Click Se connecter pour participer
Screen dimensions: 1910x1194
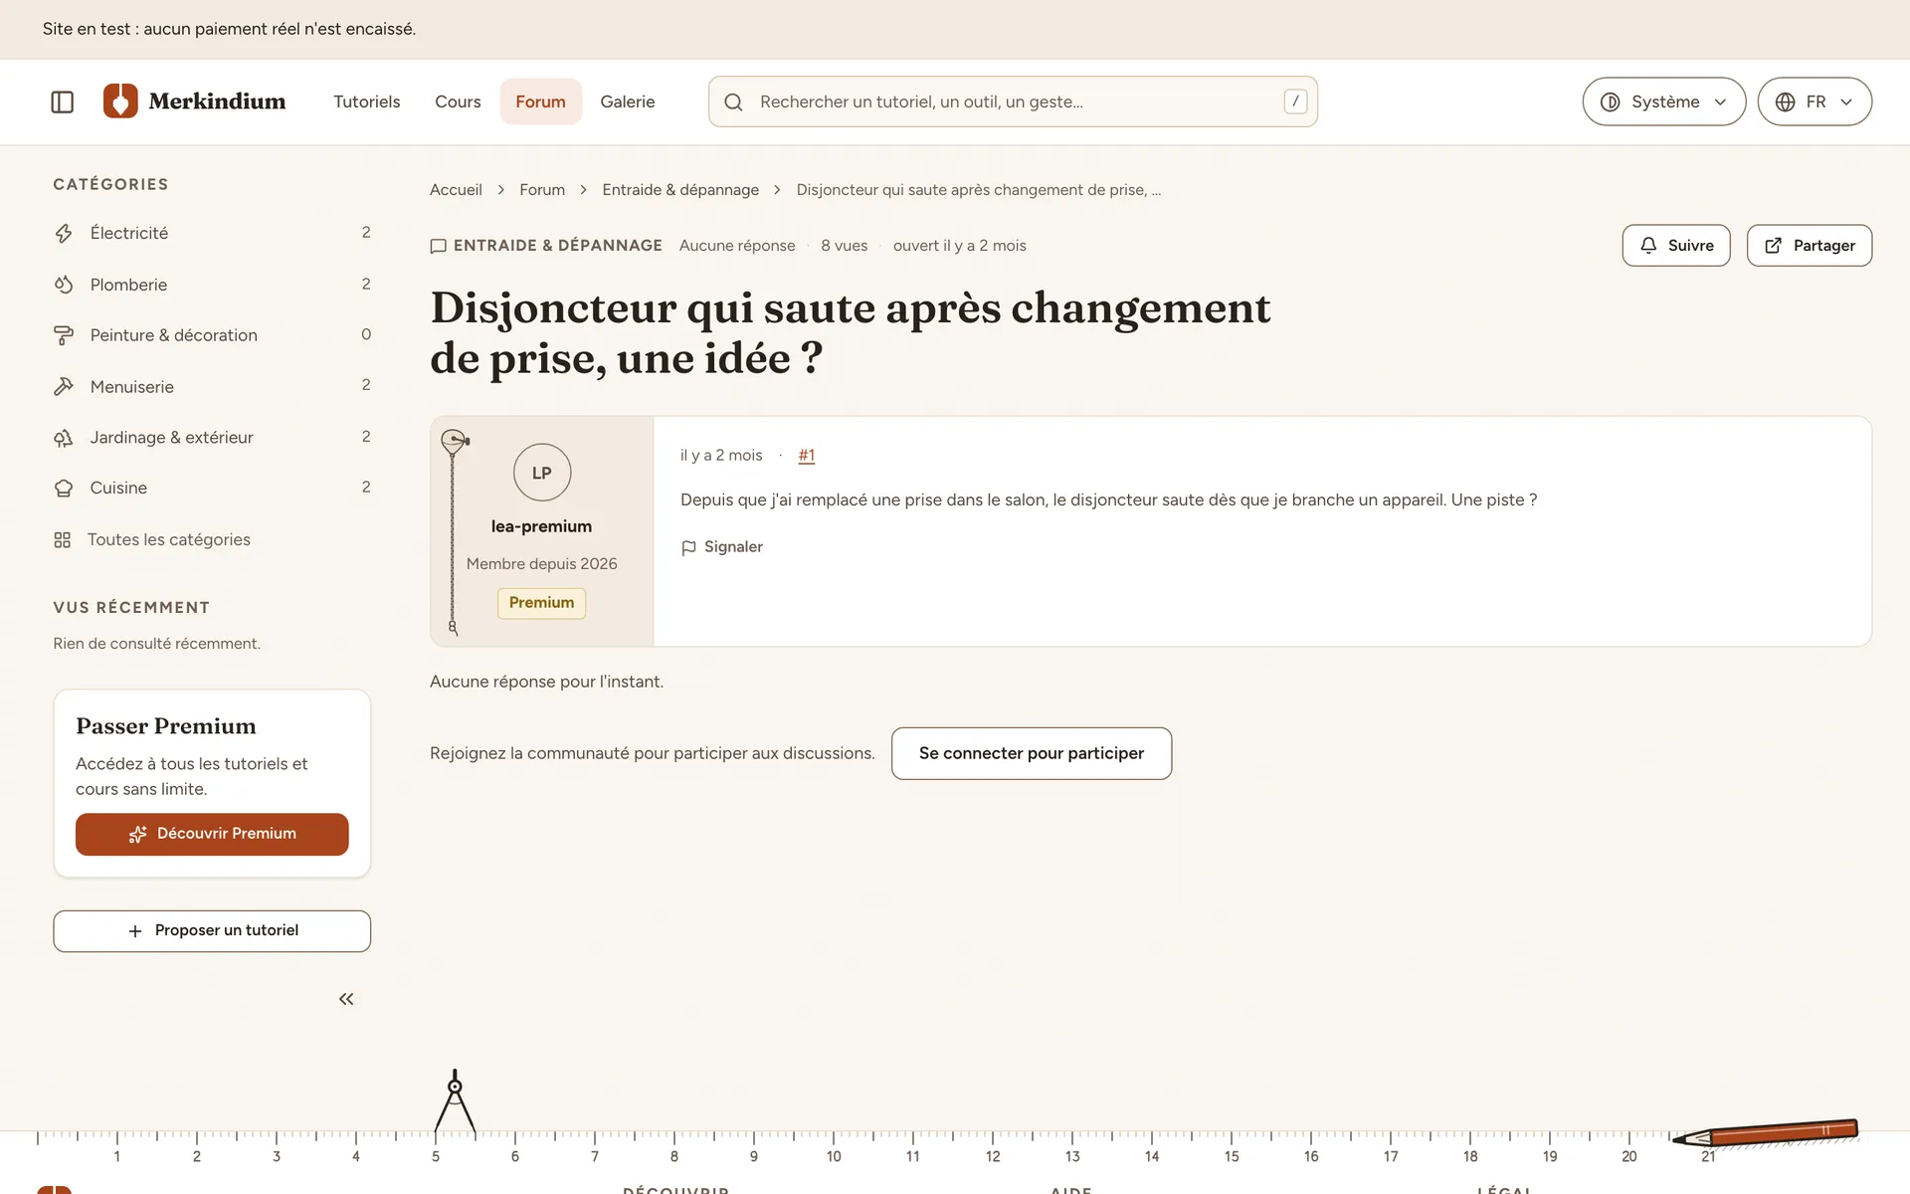point(1032,753)
